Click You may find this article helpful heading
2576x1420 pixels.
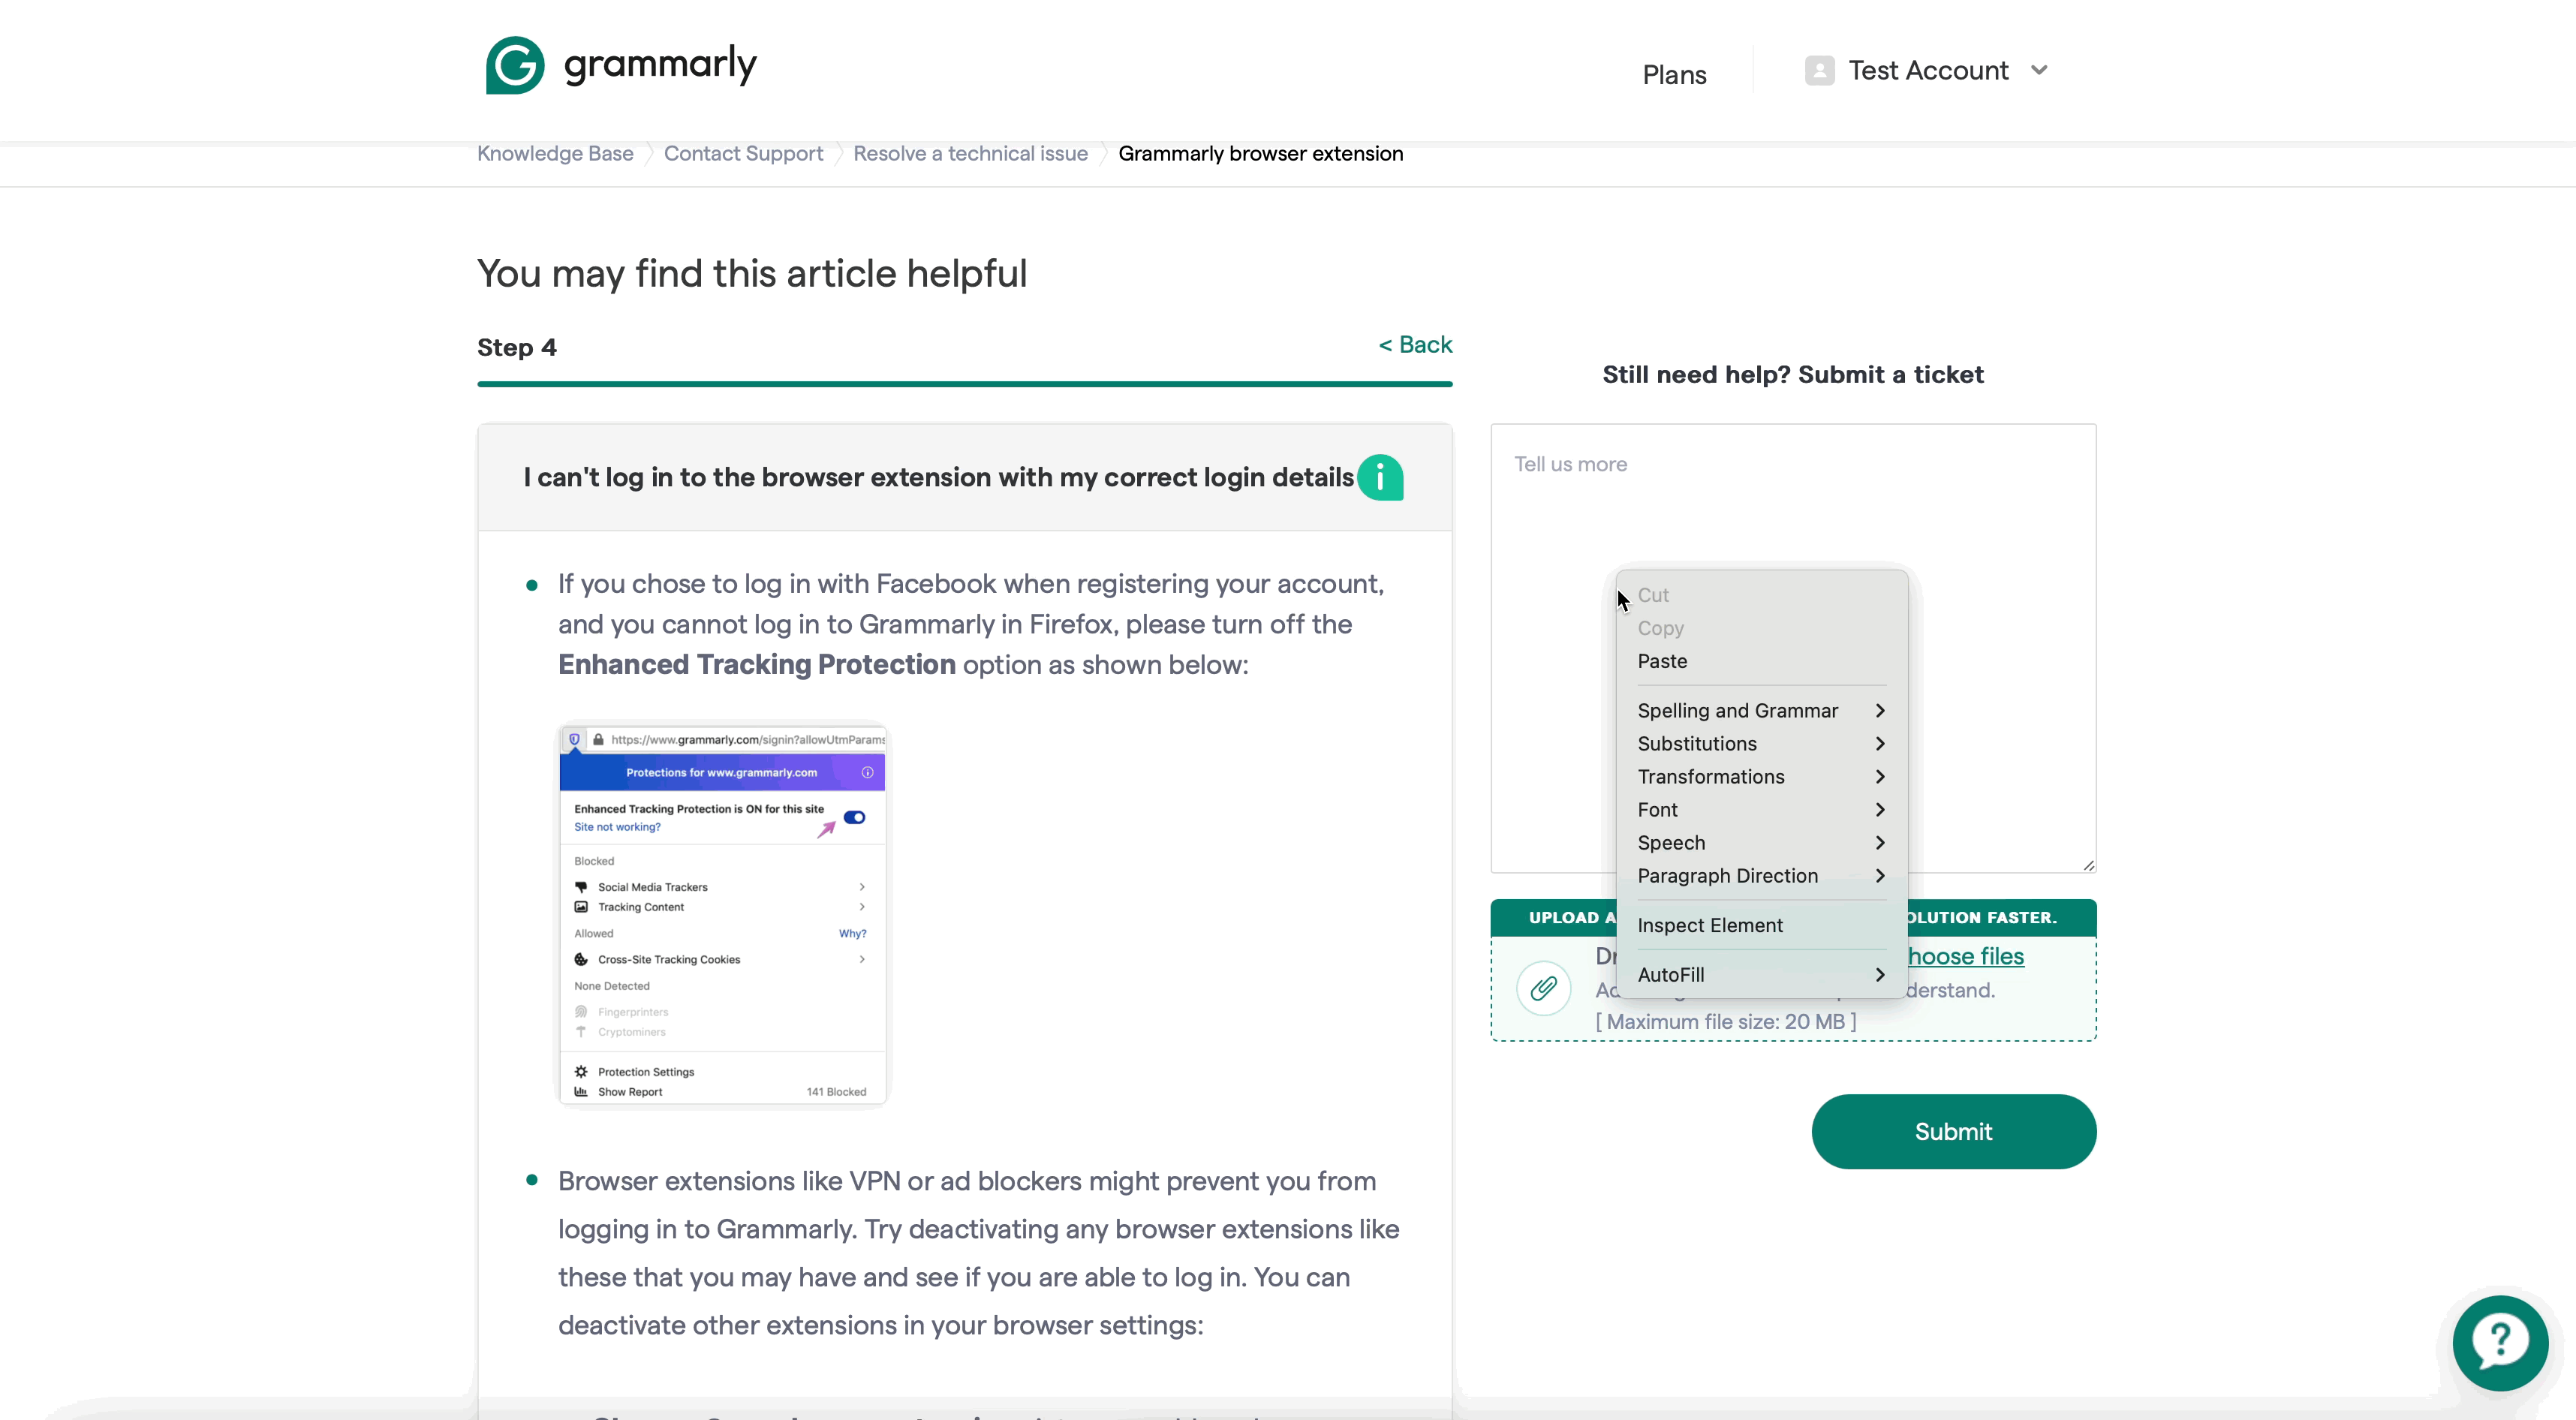(751, 273)
